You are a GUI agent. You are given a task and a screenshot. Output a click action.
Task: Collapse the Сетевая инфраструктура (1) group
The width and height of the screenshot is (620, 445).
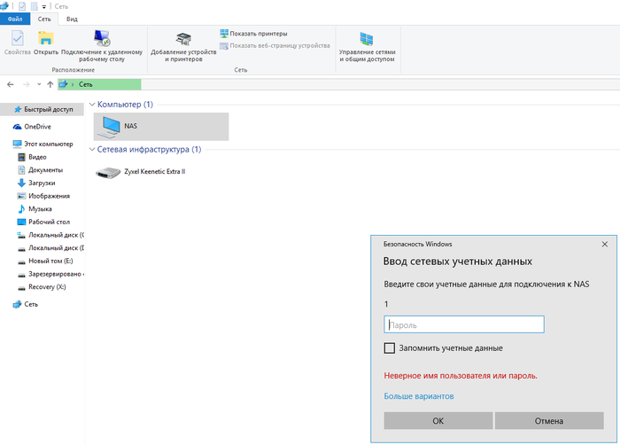[92, 150]
